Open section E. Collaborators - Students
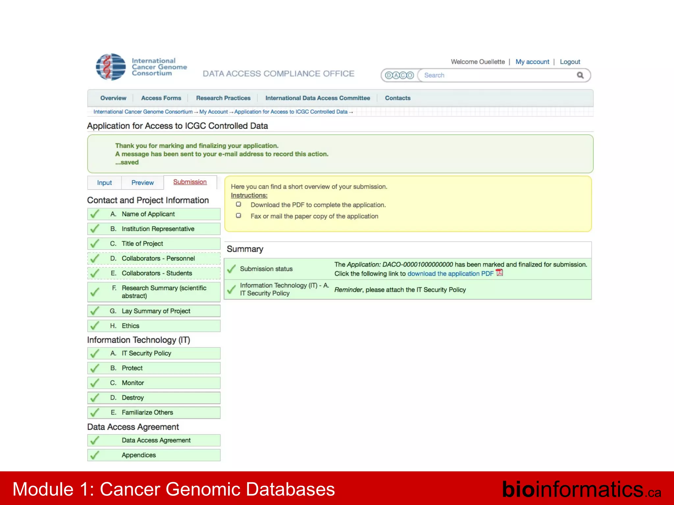 (x=154, y=273)
